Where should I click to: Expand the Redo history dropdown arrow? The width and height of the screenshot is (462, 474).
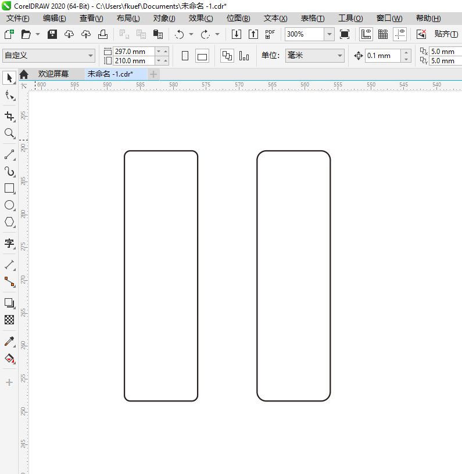click(x=217, y=34)
